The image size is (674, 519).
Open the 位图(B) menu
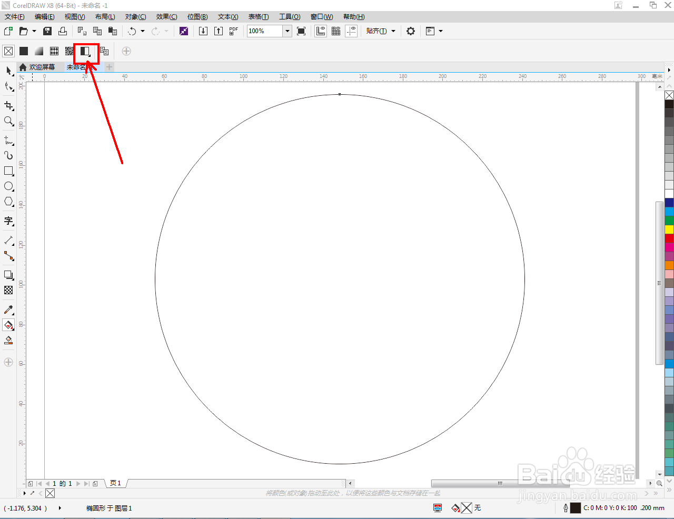pos(197,17)
